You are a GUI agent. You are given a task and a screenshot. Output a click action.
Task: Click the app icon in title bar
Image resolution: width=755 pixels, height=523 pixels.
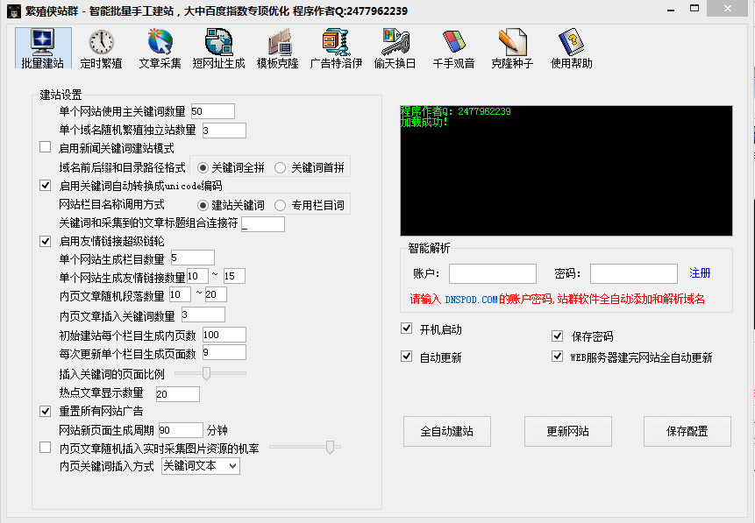click(x=14, y=11)
